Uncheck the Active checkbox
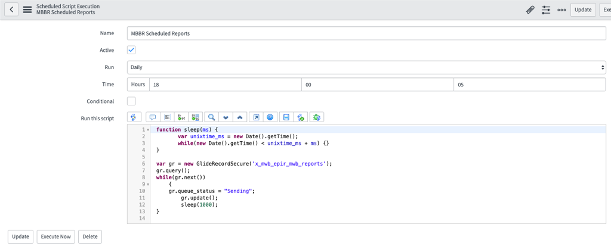Screen dimensions: 611x246 click(x=131, y=50)
